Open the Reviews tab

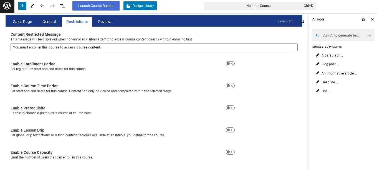pos(105,22)
